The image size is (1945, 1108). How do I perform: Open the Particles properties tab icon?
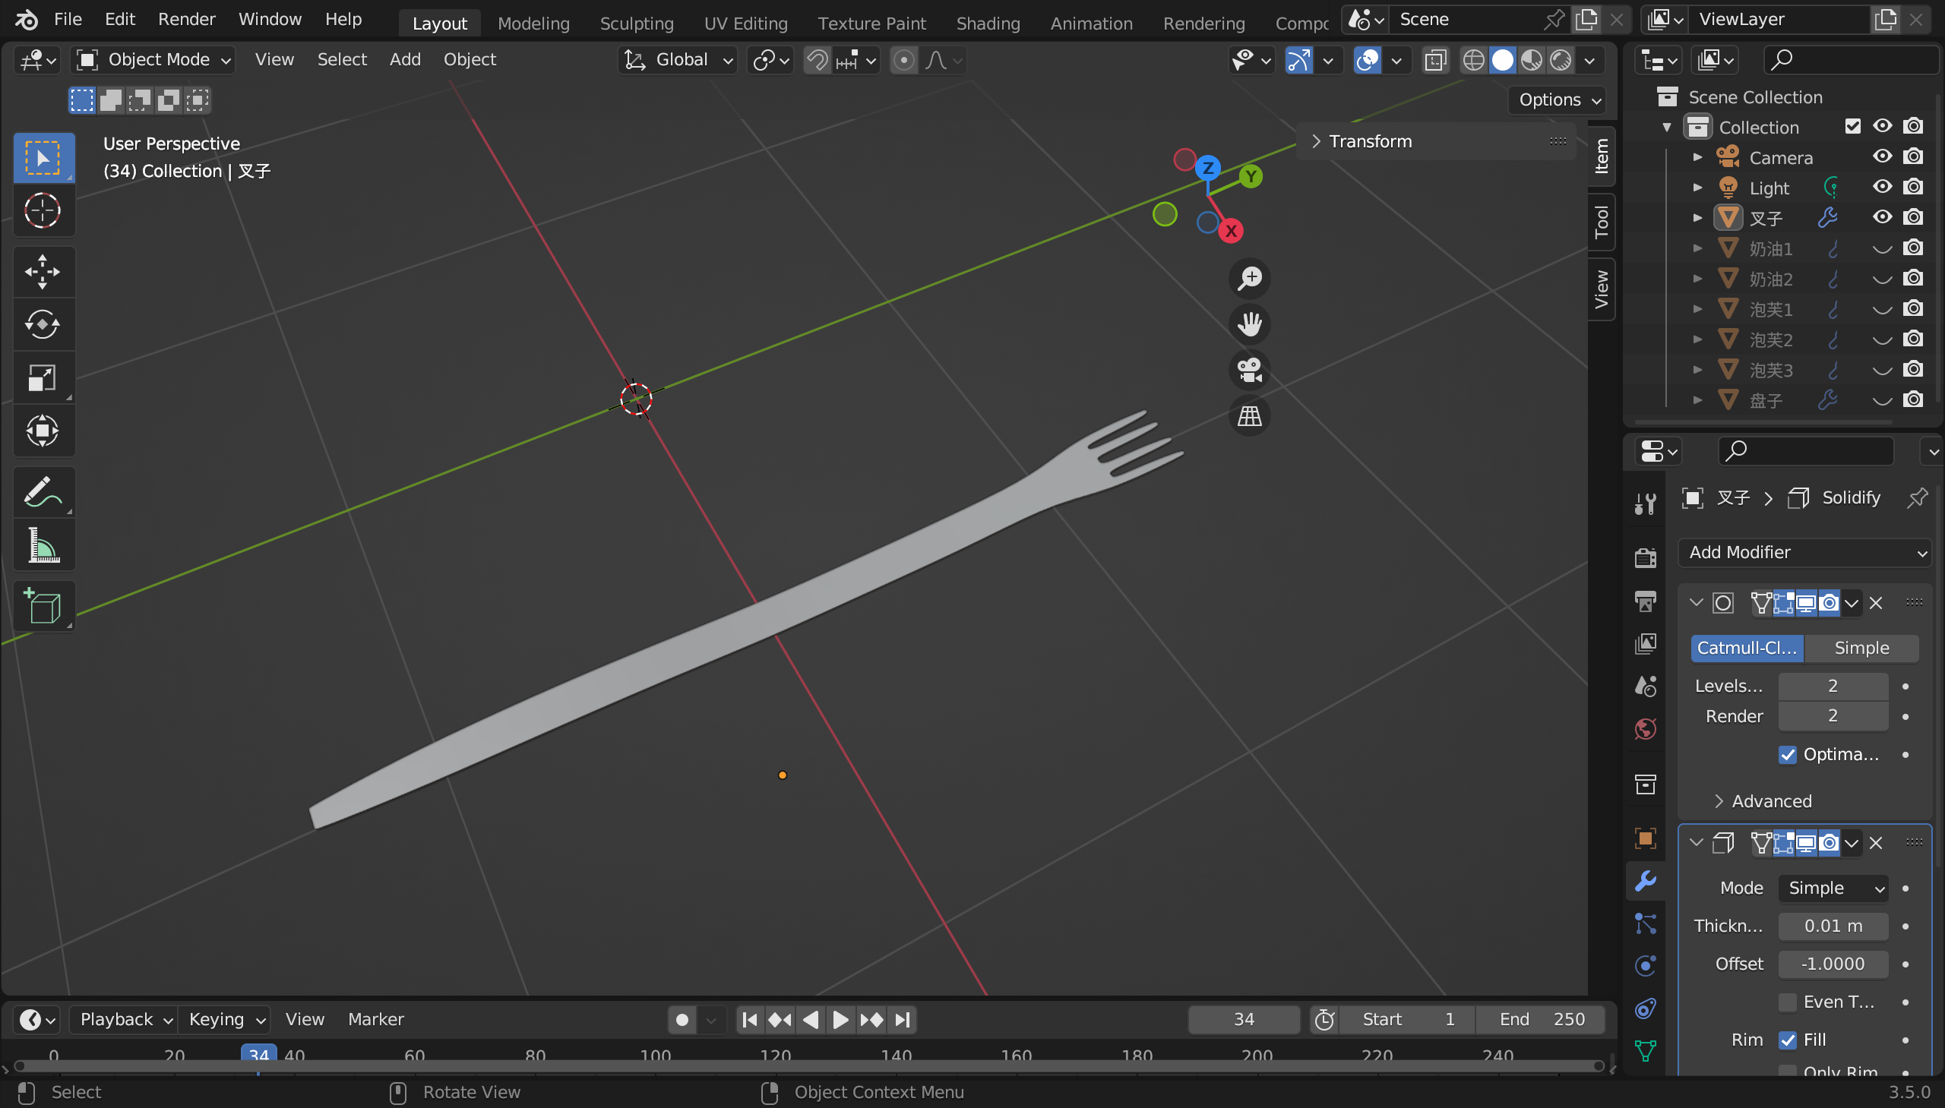point(1645,924)
